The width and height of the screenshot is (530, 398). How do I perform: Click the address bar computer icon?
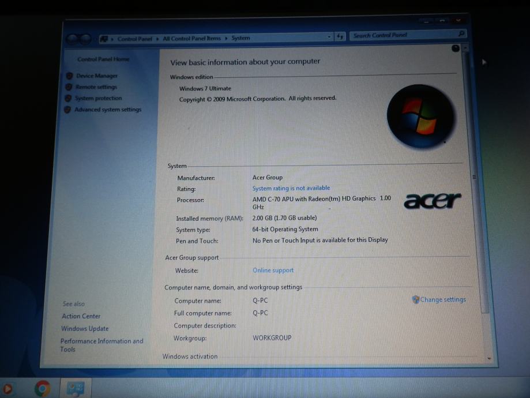104,39
